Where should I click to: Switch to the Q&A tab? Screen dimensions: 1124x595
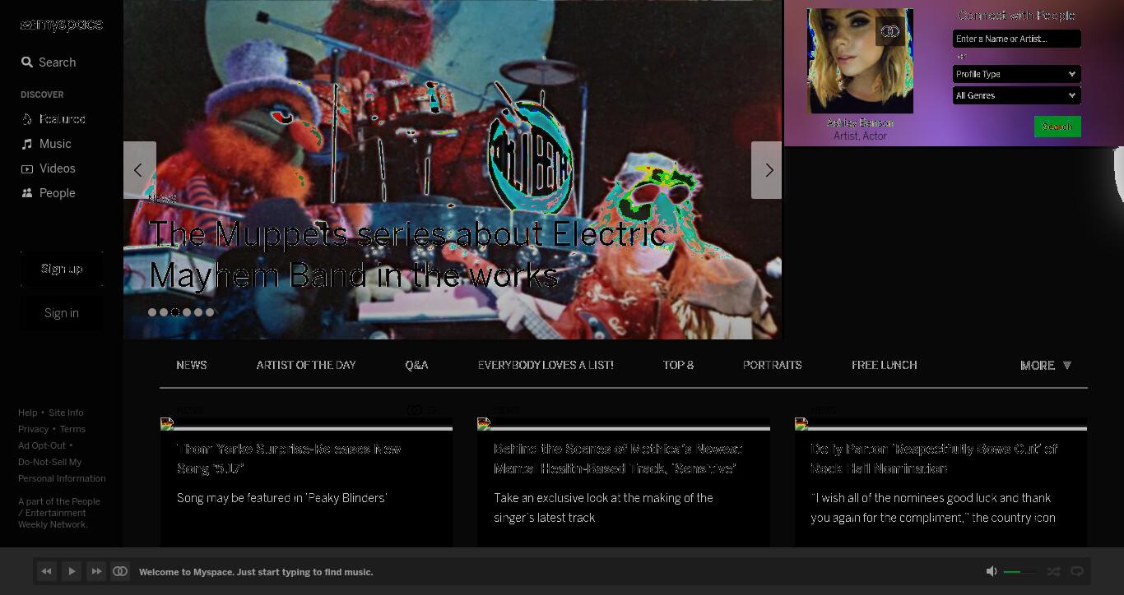tap(416, 365)
